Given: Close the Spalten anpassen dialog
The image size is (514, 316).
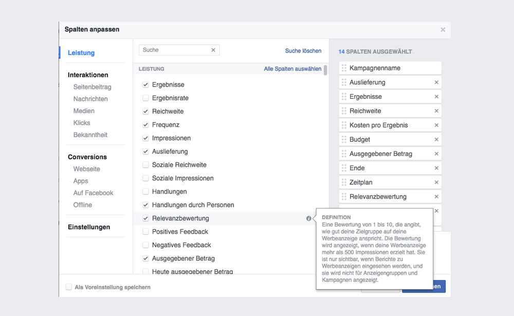Looking at the screenshot, I should click(443, 29).
